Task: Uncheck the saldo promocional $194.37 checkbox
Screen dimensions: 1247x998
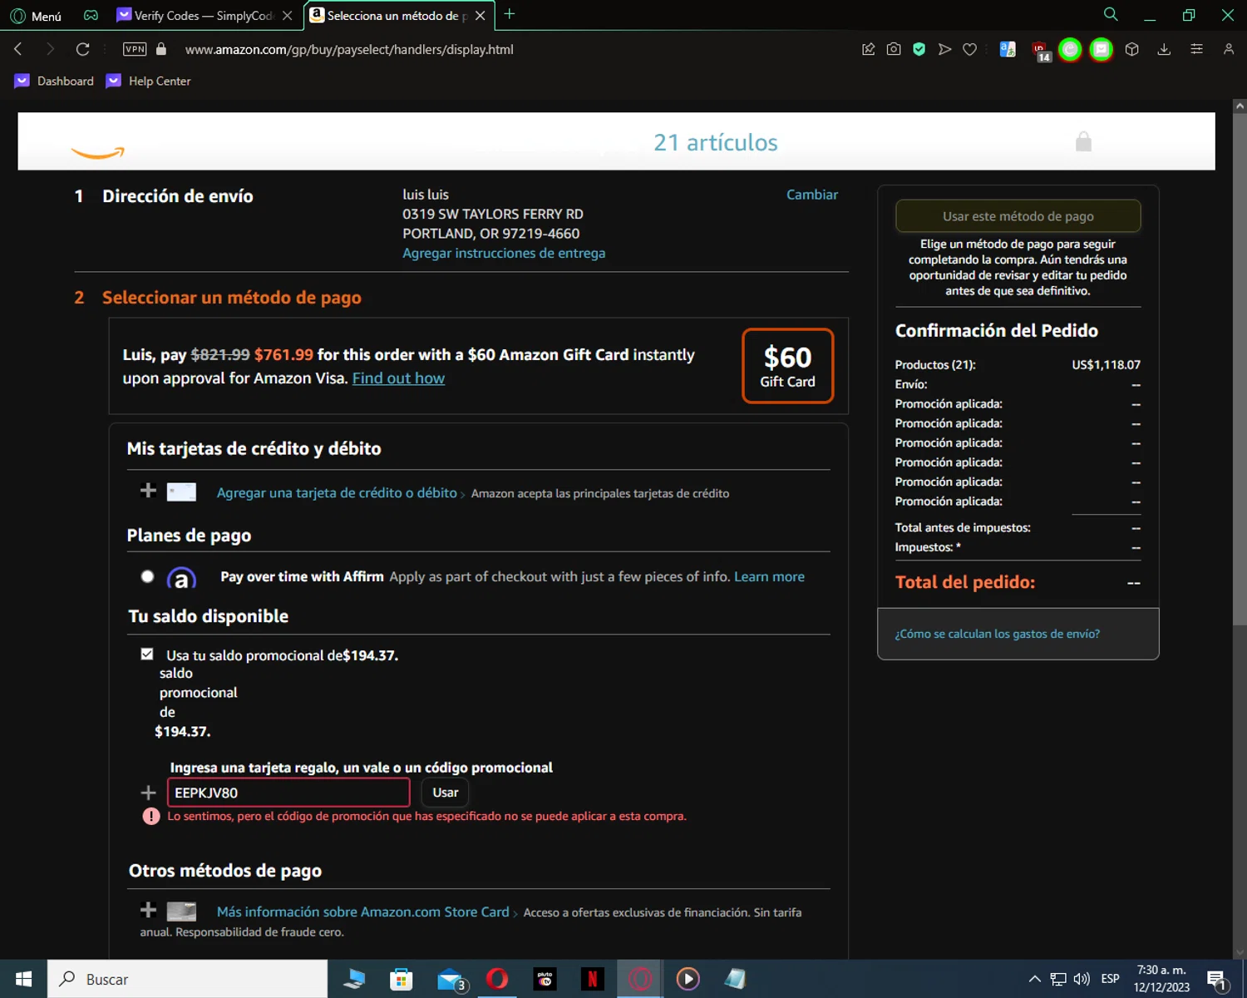Action: tap(147, 655)
